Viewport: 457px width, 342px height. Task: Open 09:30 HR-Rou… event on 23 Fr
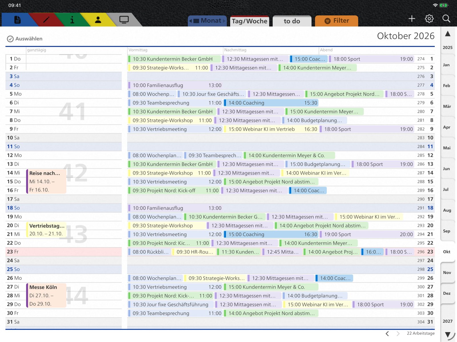193,252
